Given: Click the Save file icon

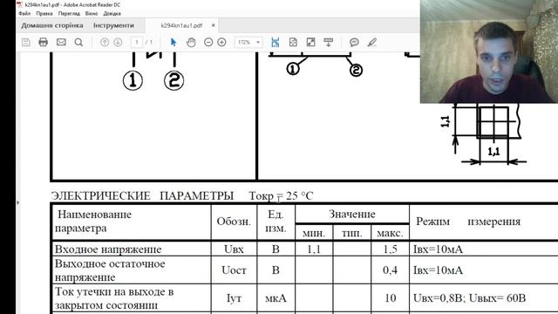Looking at the screenshot, I should (25, 43).
